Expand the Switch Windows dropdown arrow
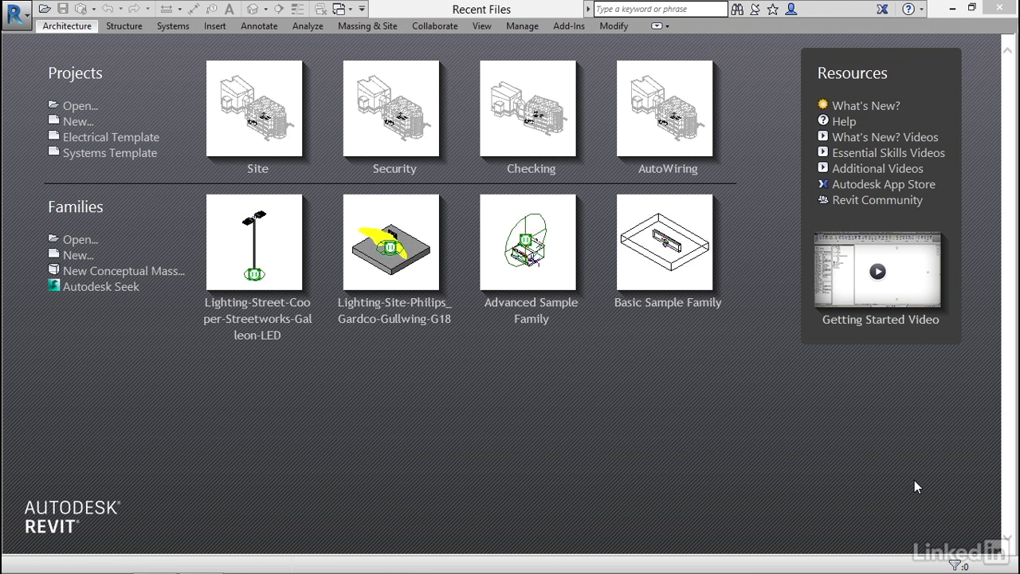Screen dimensions: 1020x574 pyautogui.click(x=351, y=10)
